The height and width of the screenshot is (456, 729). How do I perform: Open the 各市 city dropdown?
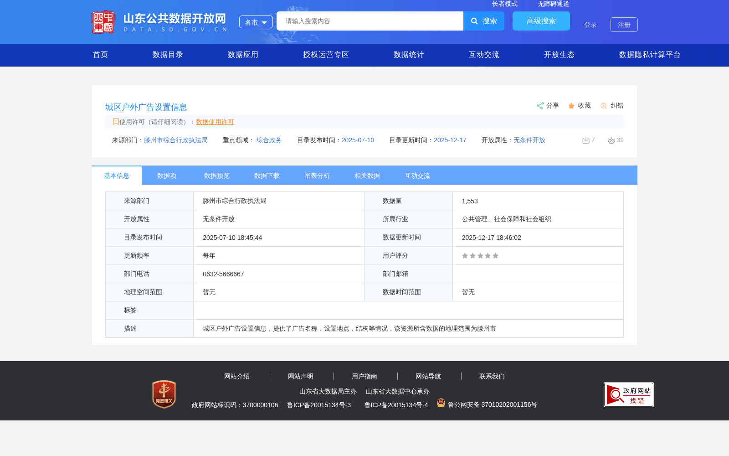[x=256, y=22]
